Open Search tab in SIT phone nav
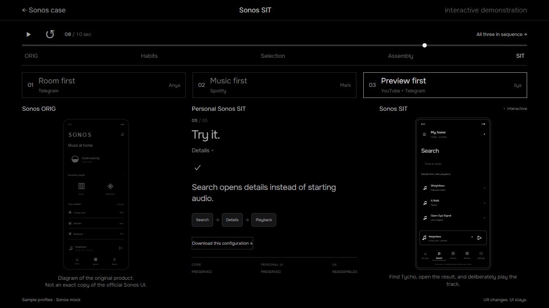The height and width of the screenshot is (308, 549). click(439, 255)
